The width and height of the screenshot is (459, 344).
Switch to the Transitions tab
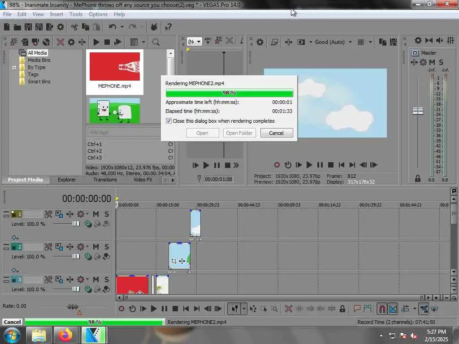click(x=105, y=180)
